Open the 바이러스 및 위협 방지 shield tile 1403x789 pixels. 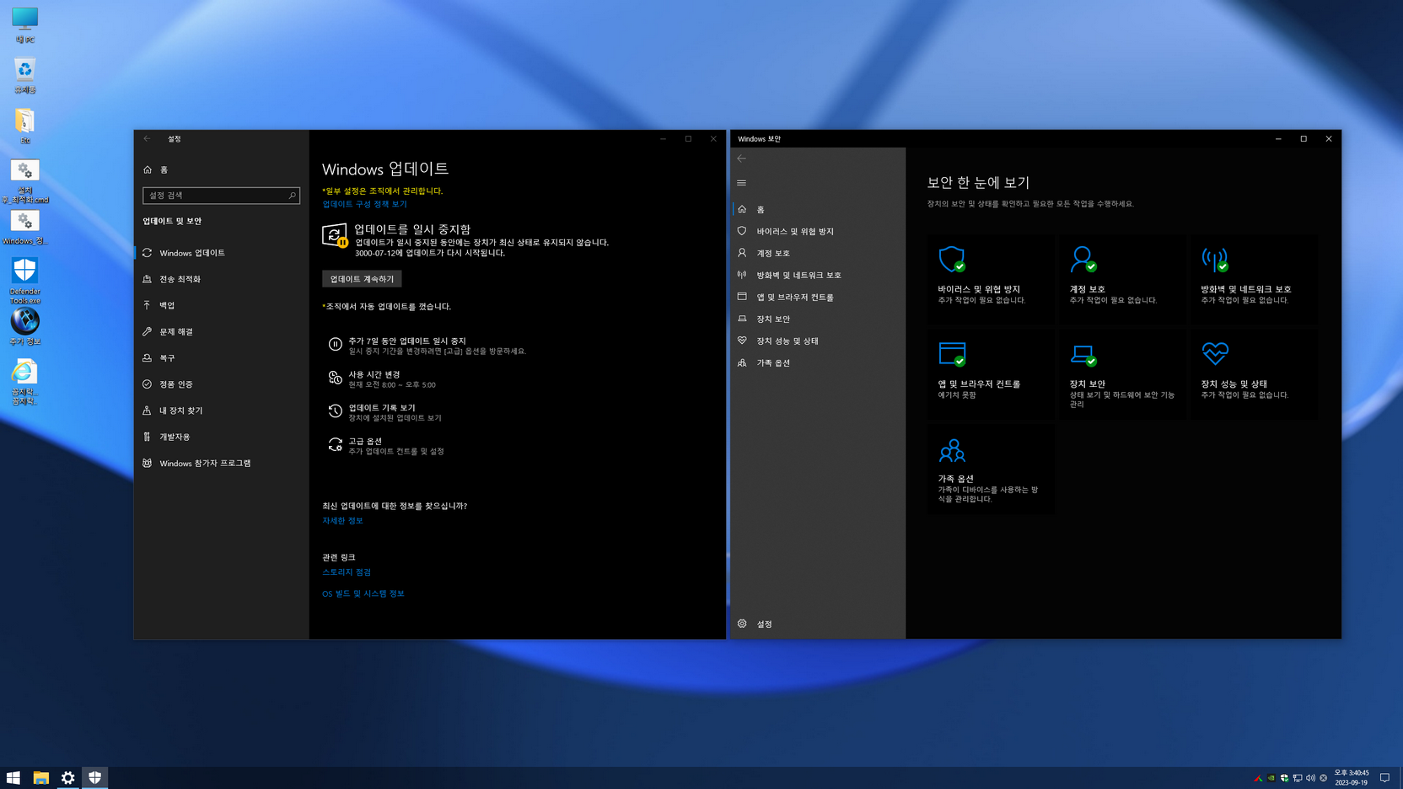coord(991,279)
